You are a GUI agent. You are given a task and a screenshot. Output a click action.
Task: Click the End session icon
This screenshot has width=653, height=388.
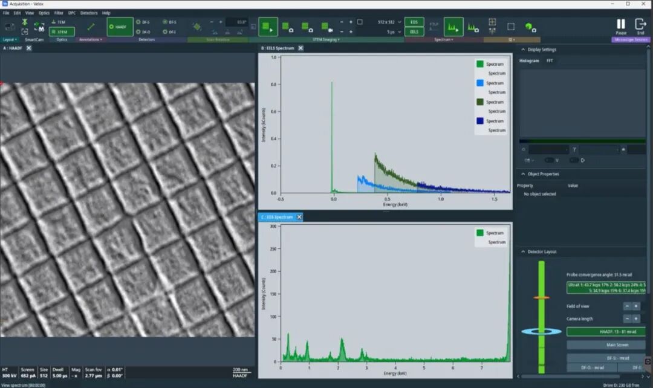tap(640, 24)
